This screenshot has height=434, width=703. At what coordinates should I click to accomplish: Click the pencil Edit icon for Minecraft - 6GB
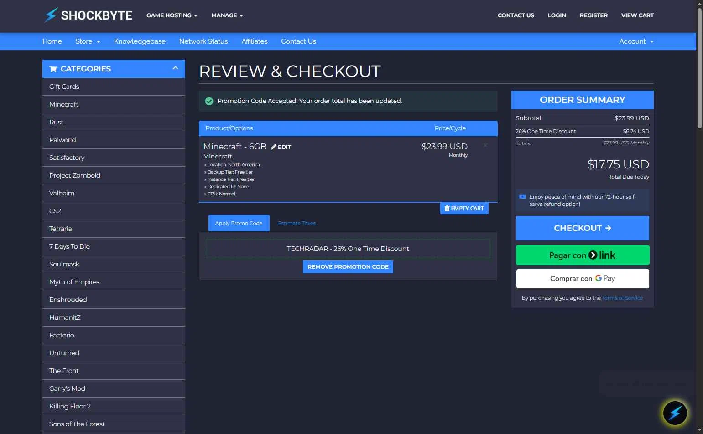[x=273, y=147]
